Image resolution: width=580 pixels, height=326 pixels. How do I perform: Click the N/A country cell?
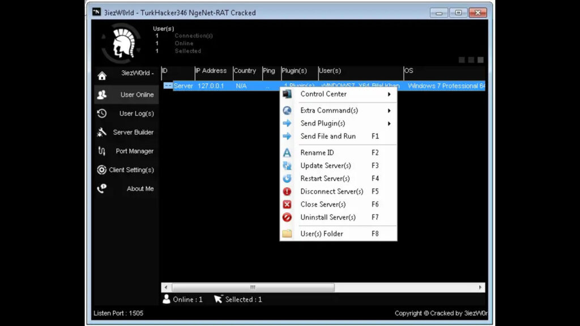241,86
